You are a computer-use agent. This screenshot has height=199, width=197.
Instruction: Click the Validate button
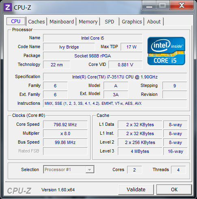[136, 190]
